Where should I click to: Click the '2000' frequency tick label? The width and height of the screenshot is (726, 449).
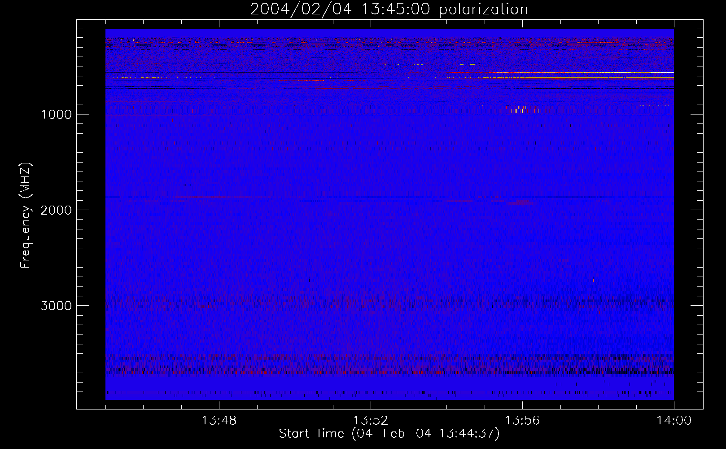(x=56, y=210)
